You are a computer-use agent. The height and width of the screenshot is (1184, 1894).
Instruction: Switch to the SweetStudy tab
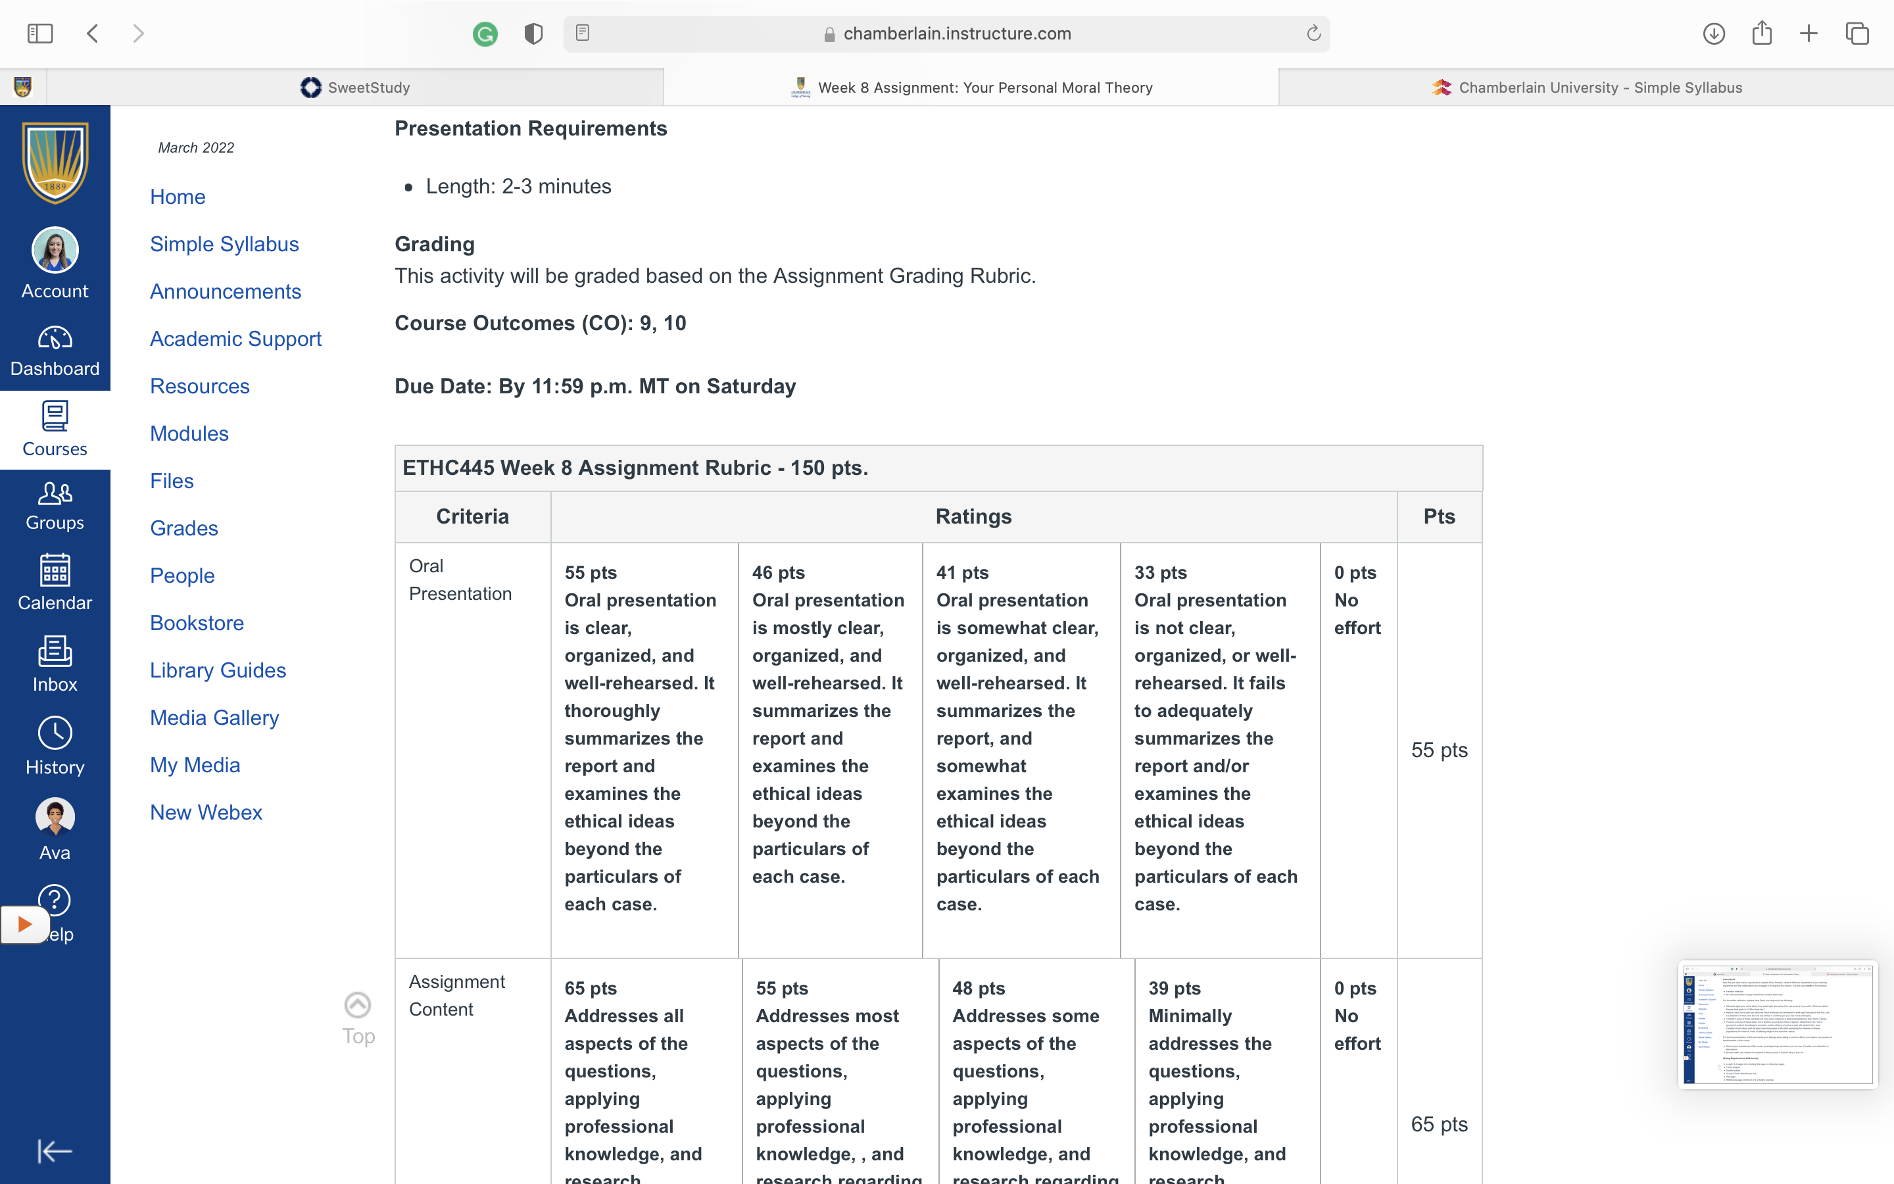click(x=355, y=87)
